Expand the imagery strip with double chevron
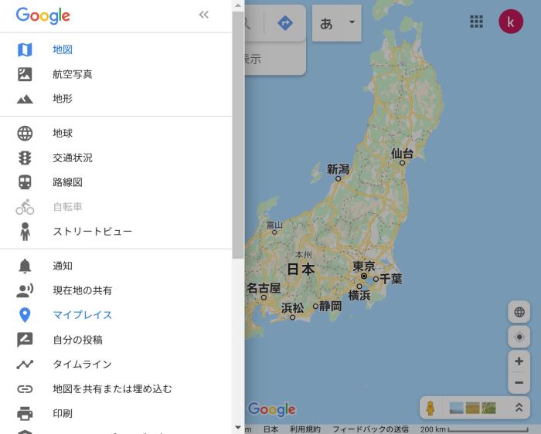541x434 pixels. click(x=519, y=408)
